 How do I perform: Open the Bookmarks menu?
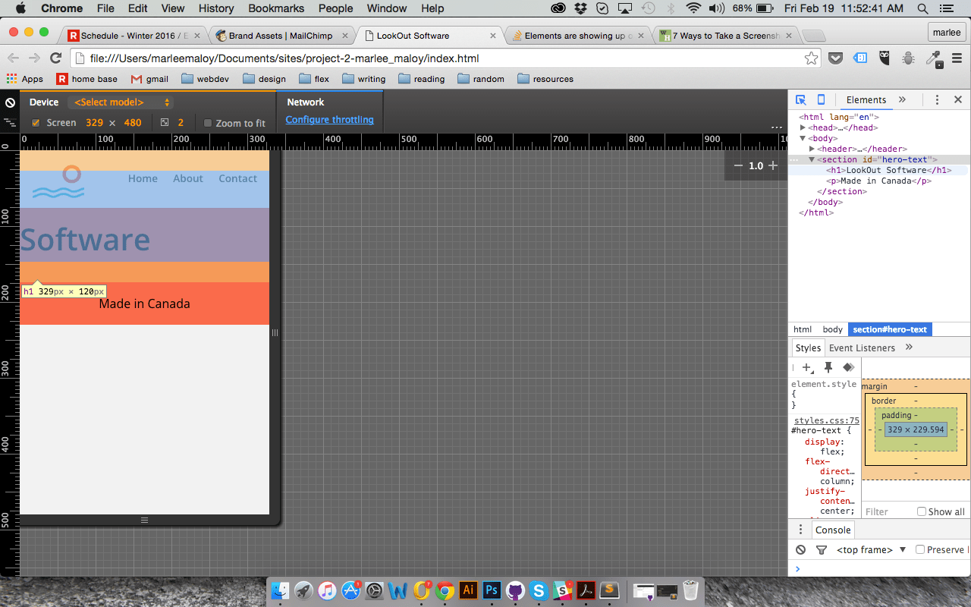click(x=276, y=8)
